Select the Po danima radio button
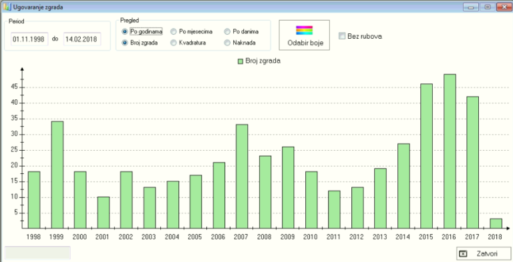The width and height of the screenshot is (513, 262). pos(227,32)
